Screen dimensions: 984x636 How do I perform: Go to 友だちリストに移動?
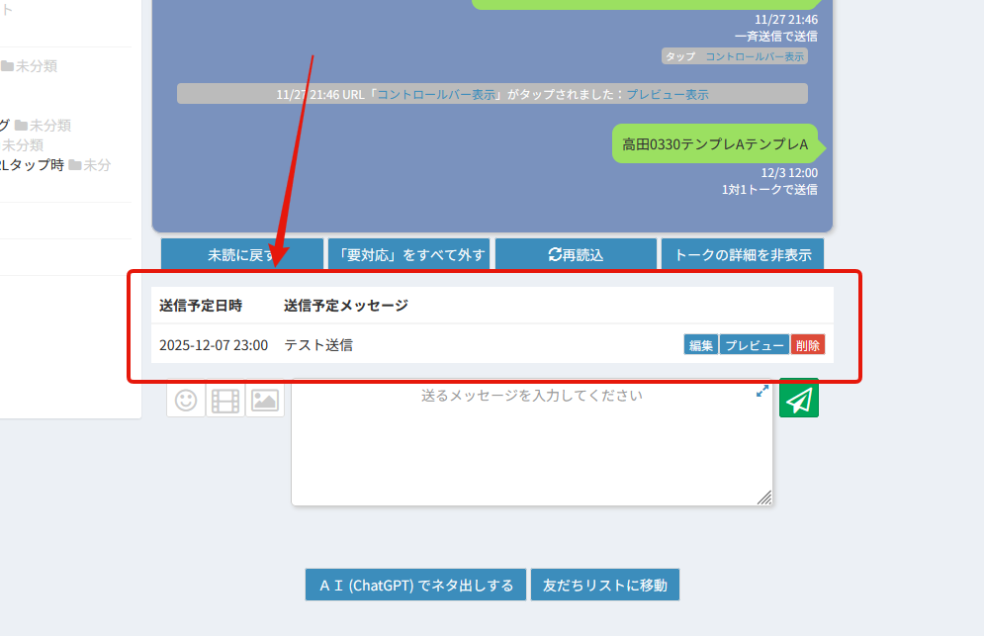(x=605, y=585)
